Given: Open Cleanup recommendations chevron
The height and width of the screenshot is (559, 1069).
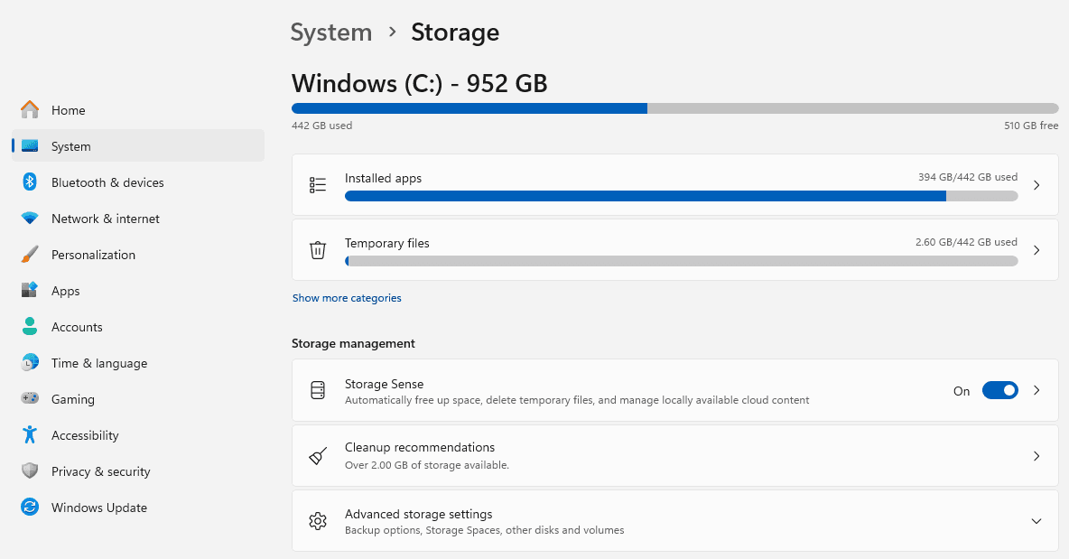Looking at the screenshot, I should pos(1036,456).
